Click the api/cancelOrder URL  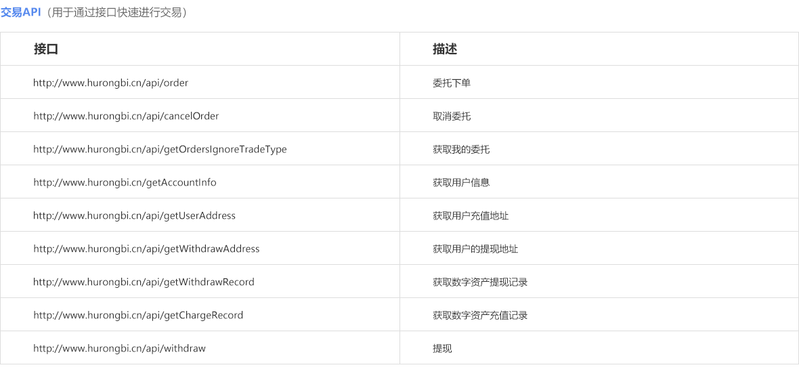126,116
